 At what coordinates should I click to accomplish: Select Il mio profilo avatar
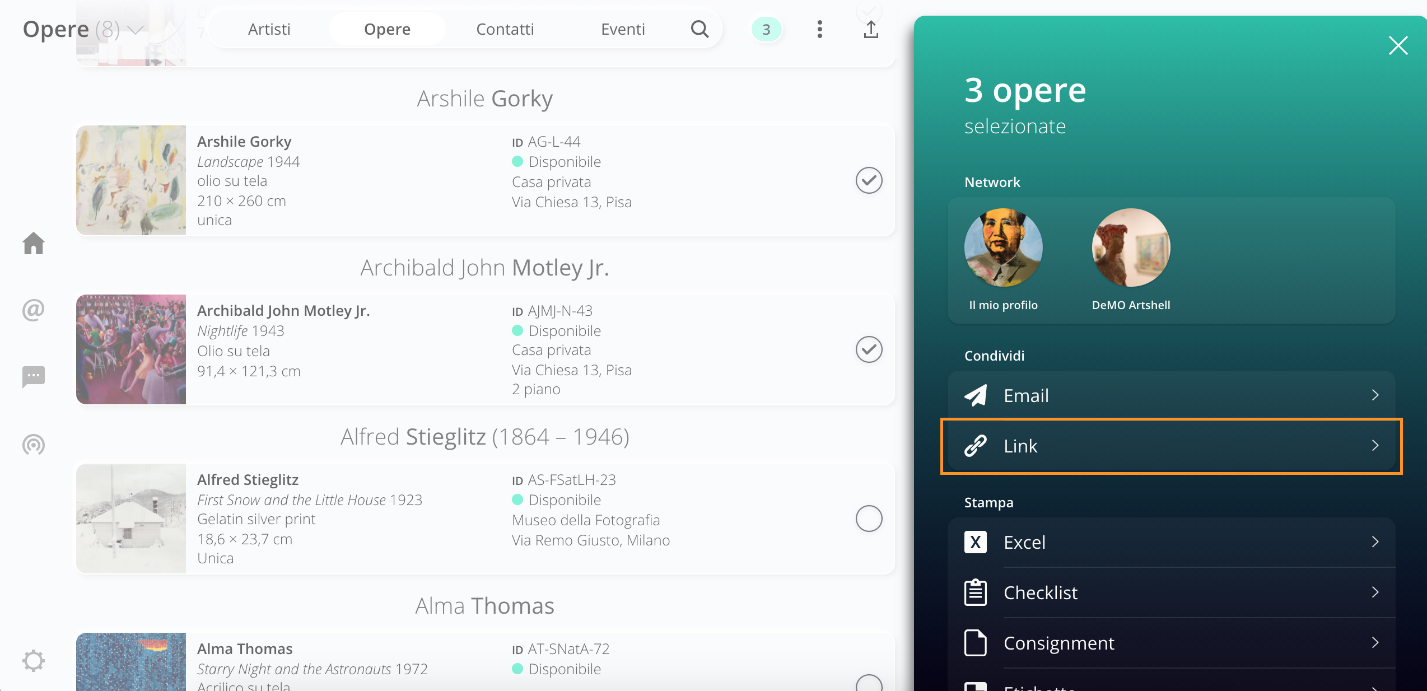tap(1004, 248)
